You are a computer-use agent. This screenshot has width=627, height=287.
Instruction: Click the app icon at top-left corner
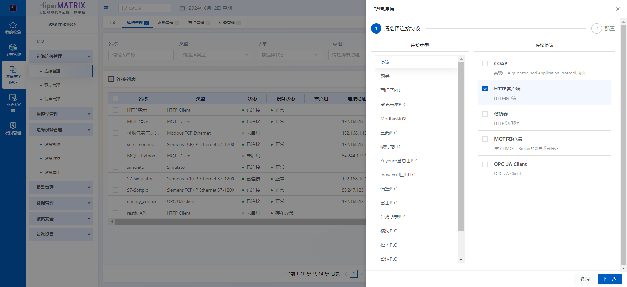pyautogui.click(x=13, y=8)
